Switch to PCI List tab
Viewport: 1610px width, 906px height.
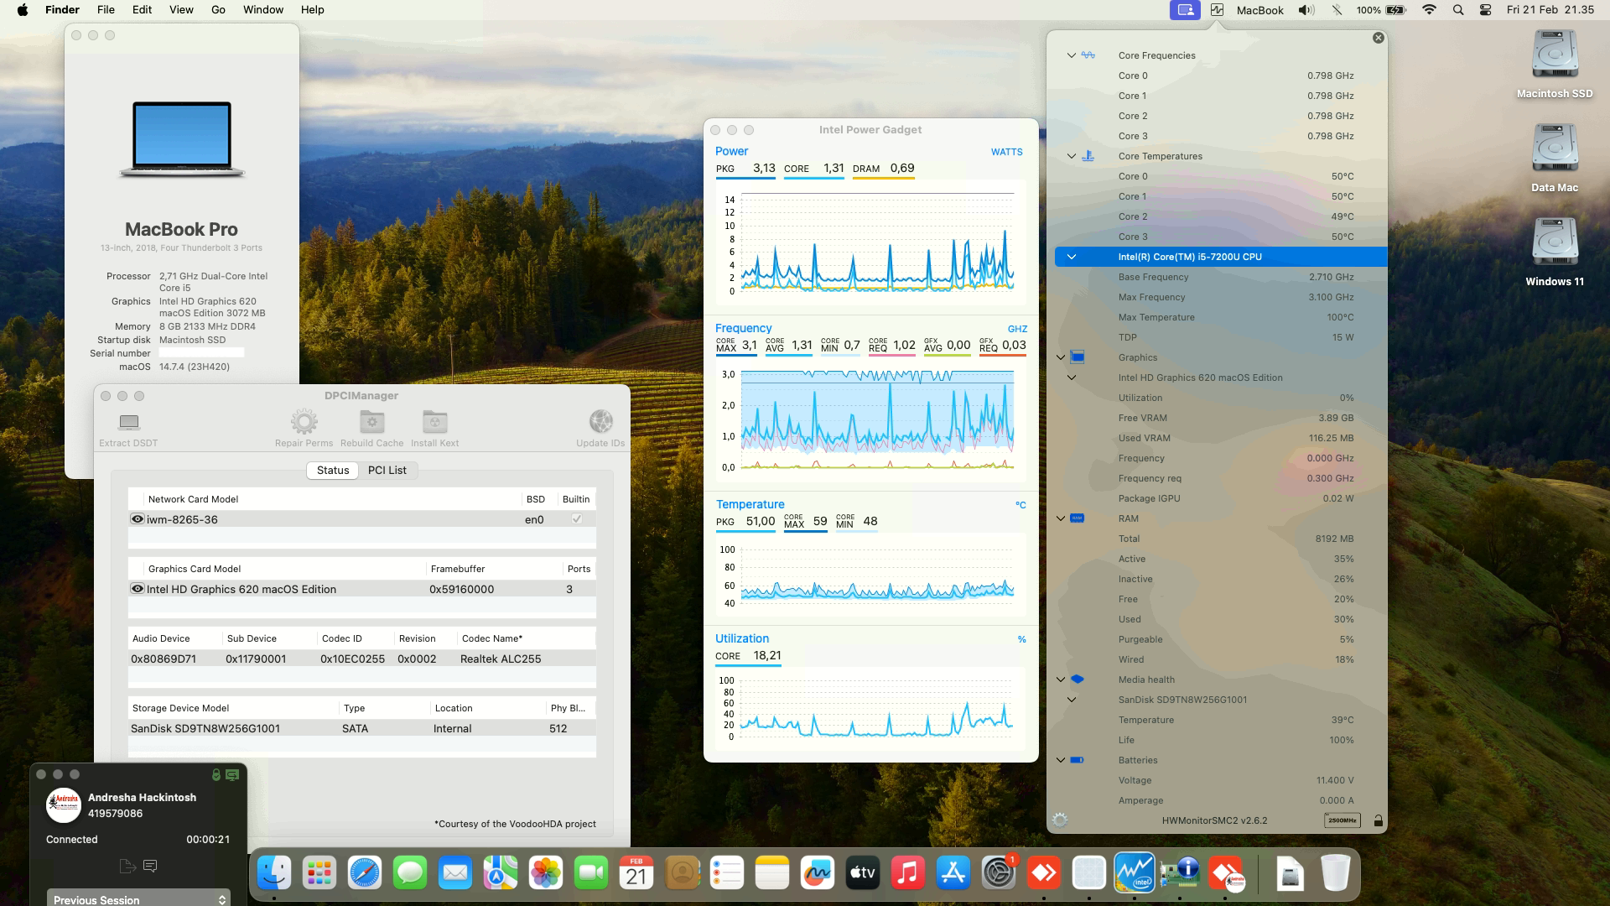[x=387, y=470]
